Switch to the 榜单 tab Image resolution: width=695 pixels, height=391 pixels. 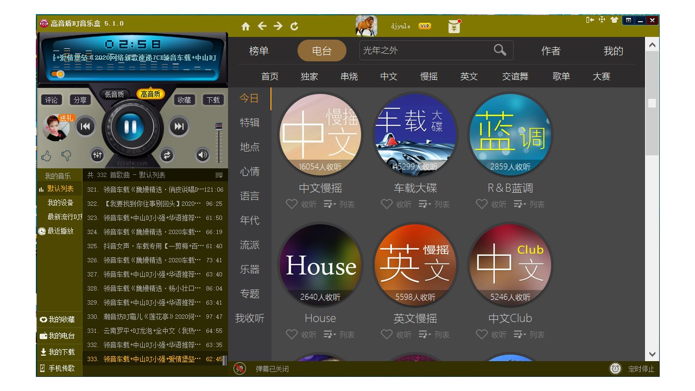pos(259,51)
